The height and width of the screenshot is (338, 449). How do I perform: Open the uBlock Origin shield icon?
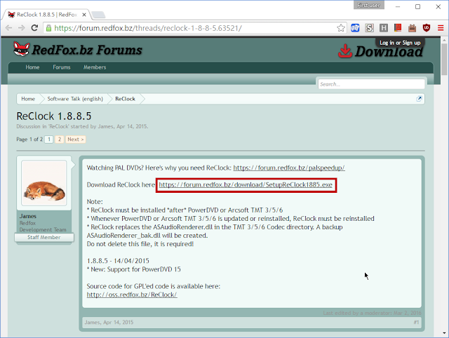coord(427,28)
